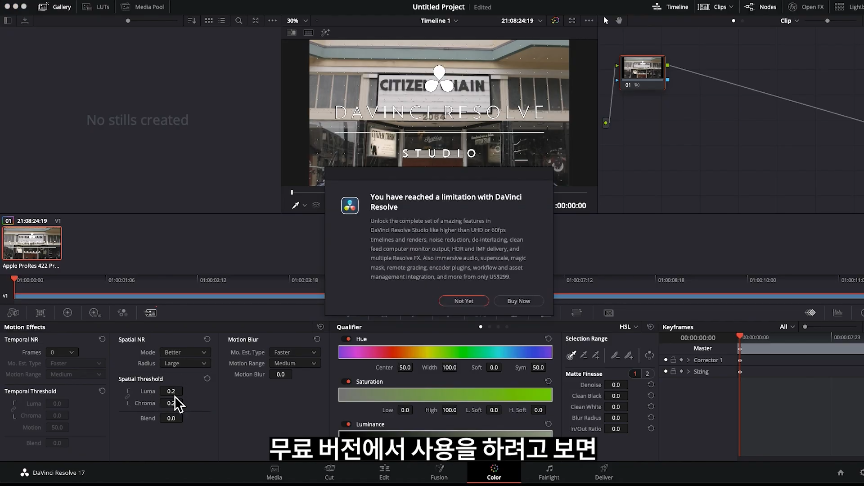The width and height of the screenshot is (864, 486).
Task: Reset Spatial NR settings
Action: (207, 339)
